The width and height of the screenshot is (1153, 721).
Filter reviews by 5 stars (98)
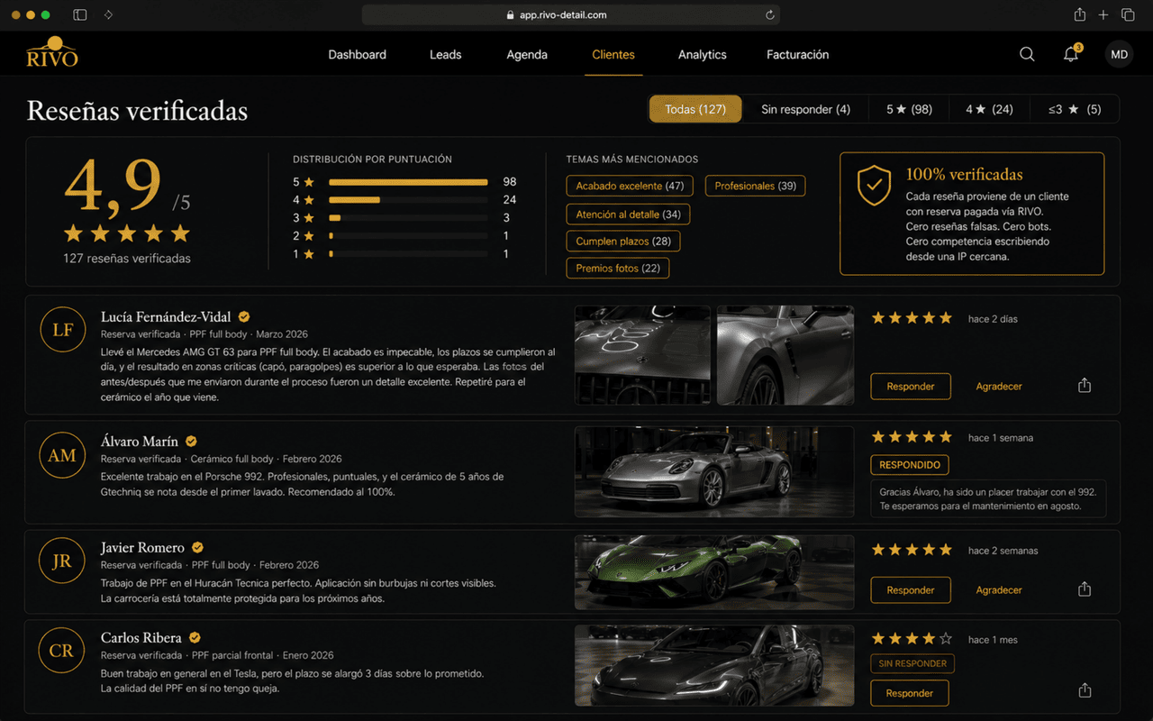[909, 109]
